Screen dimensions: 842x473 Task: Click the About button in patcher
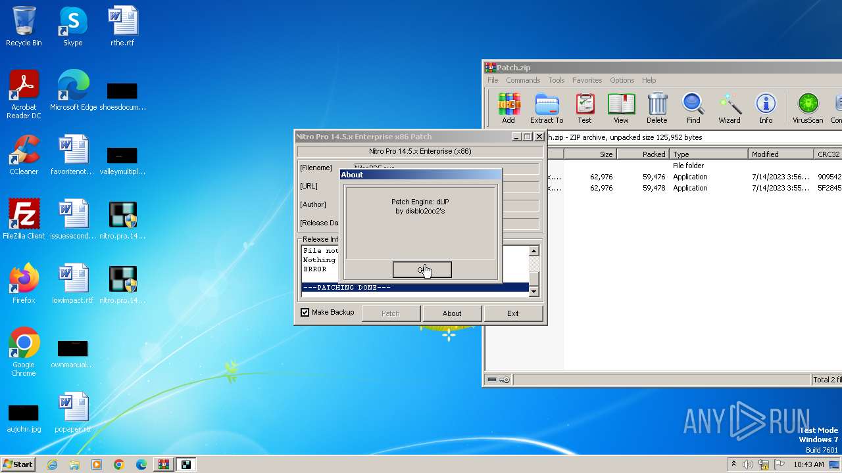(x=452, y=313)
